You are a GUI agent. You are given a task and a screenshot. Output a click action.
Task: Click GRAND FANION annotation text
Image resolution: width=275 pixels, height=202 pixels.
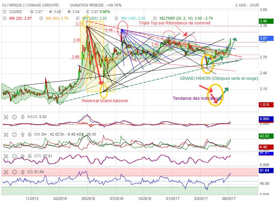point(219,78)
